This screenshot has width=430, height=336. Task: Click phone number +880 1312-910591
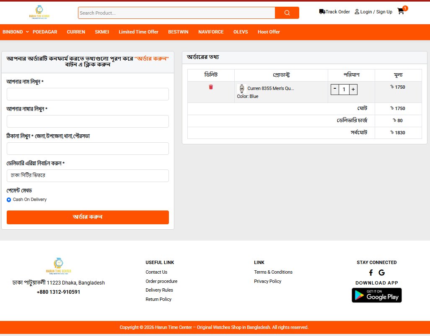58,292
